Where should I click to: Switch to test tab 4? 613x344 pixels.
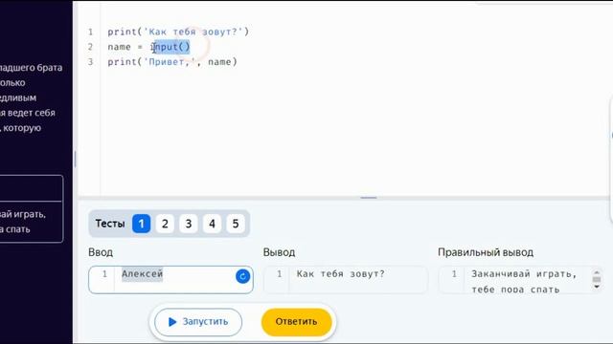pos(212,224)
